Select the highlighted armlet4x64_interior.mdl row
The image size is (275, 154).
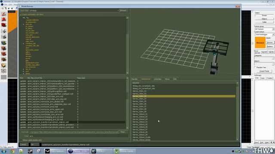[x=73, y=122]
